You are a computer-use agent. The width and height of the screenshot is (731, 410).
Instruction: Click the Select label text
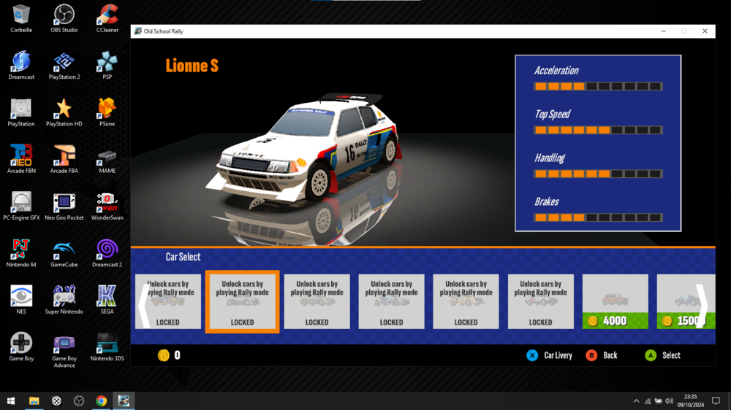tap(671, 355)
